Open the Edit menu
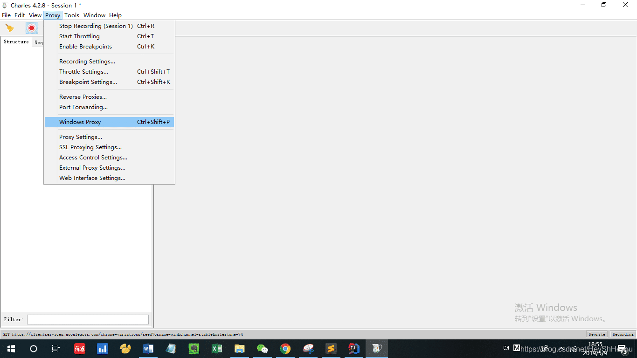 (20, 15)
